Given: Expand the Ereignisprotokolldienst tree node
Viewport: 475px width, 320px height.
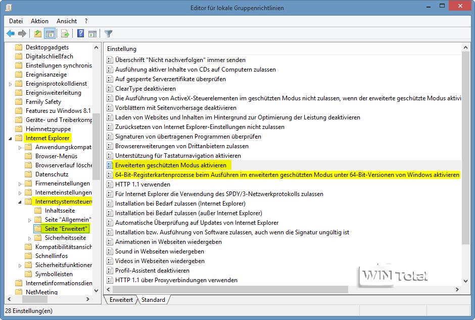Looking at the screenshot, I should coord(10,84).
